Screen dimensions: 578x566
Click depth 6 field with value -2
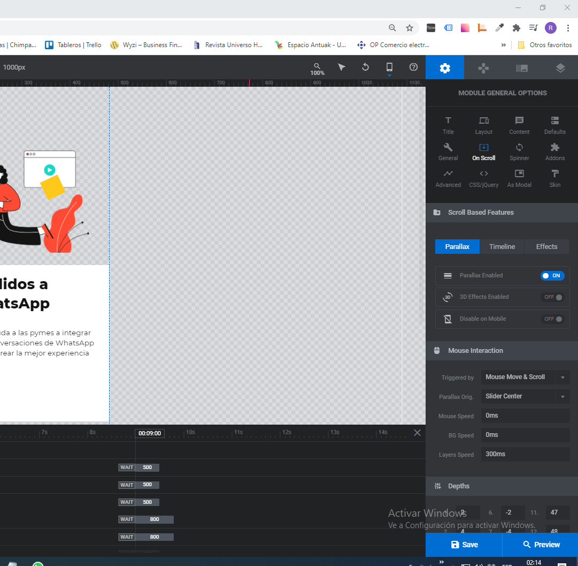pyautogui.click(x=512, y=512)
